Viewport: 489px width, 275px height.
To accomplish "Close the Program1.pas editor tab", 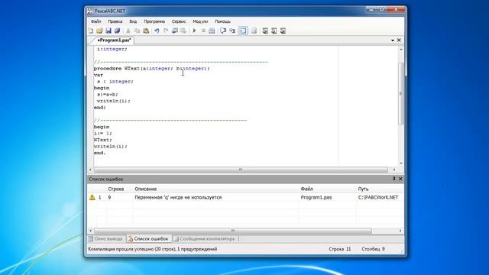I will [399, 40].
